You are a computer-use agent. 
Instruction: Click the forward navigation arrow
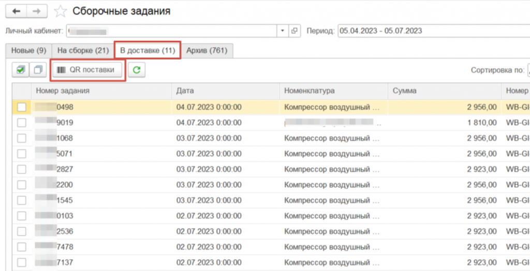(37, 11)
